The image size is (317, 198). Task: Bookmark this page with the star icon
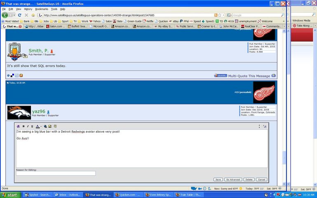tap(220, 15)
